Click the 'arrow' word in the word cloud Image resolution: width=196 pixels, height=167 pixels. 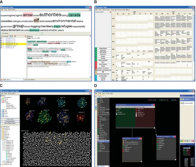click(28, 15)
